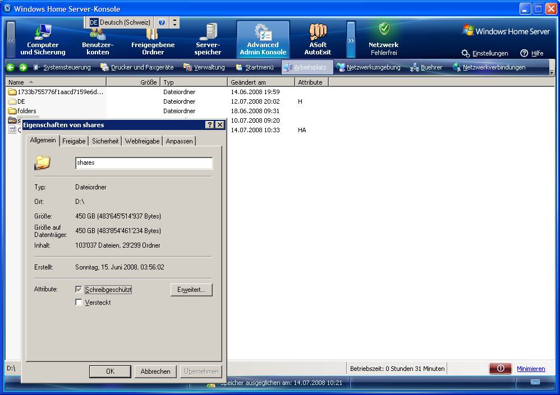
Task: Open Einstellungen in the console header
Action: click(485, 53)
